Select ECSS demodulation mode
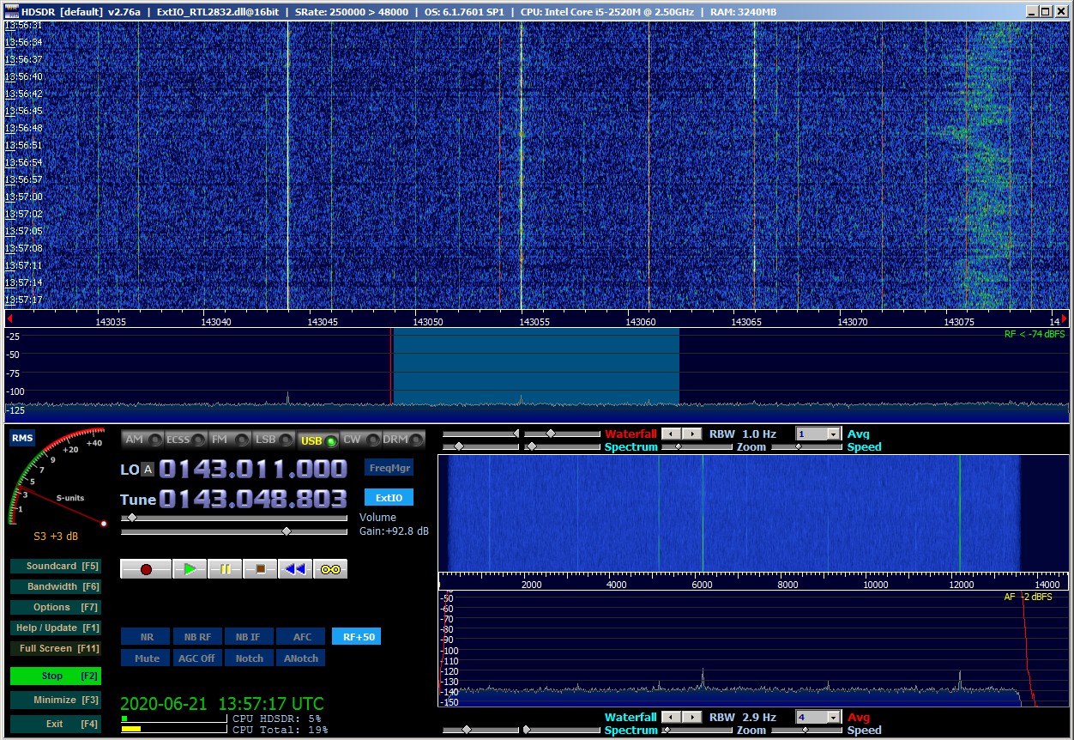Screen dimensions: 1074x740 tap(186, 440)
